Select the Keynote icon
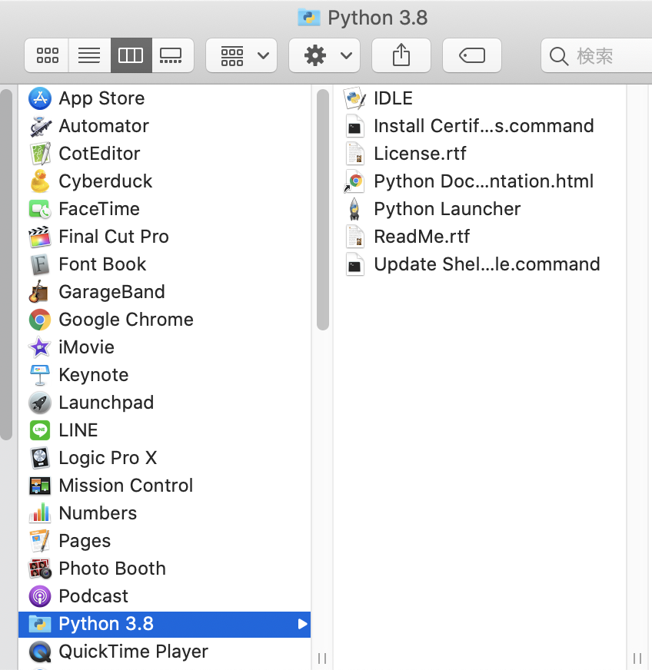The image size is (652, 670). [40, 375]
